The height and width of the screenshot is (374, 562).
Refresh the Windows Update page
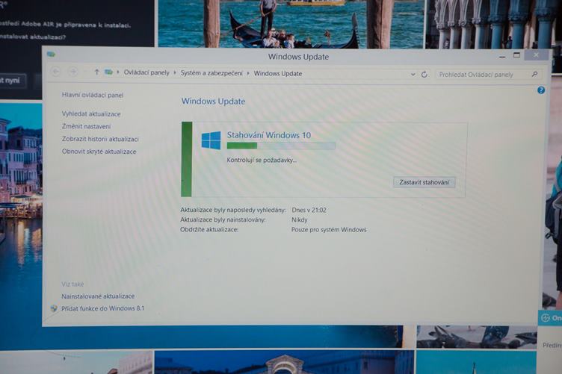click(x=424, y=75)
